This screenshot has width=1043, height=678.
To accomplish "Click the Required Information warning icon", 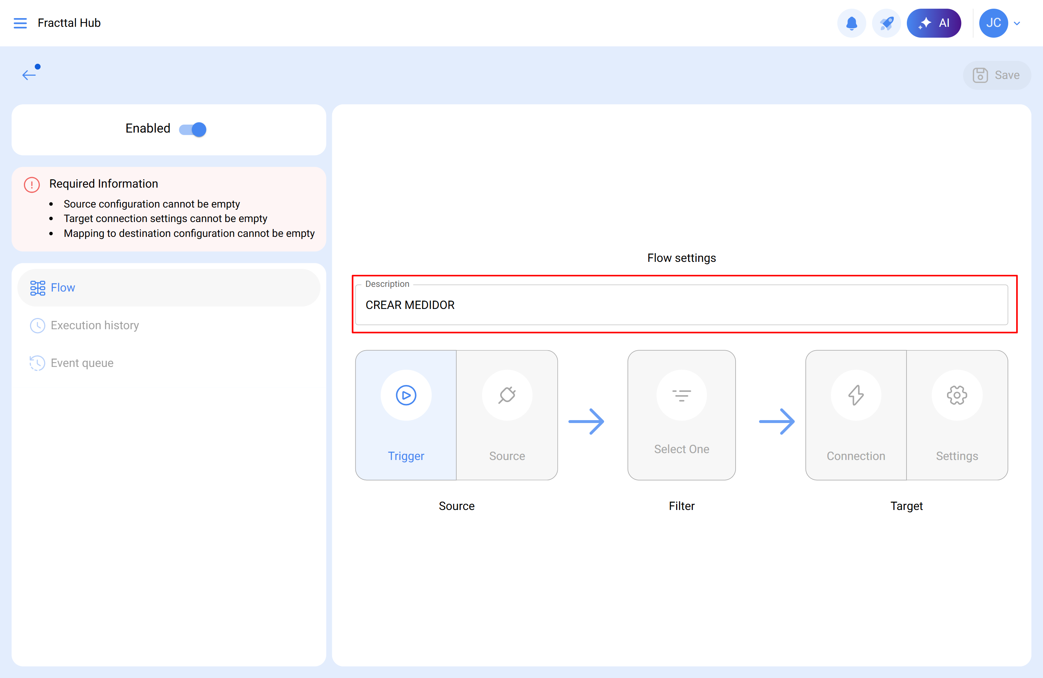I will [x=32, y=184].
